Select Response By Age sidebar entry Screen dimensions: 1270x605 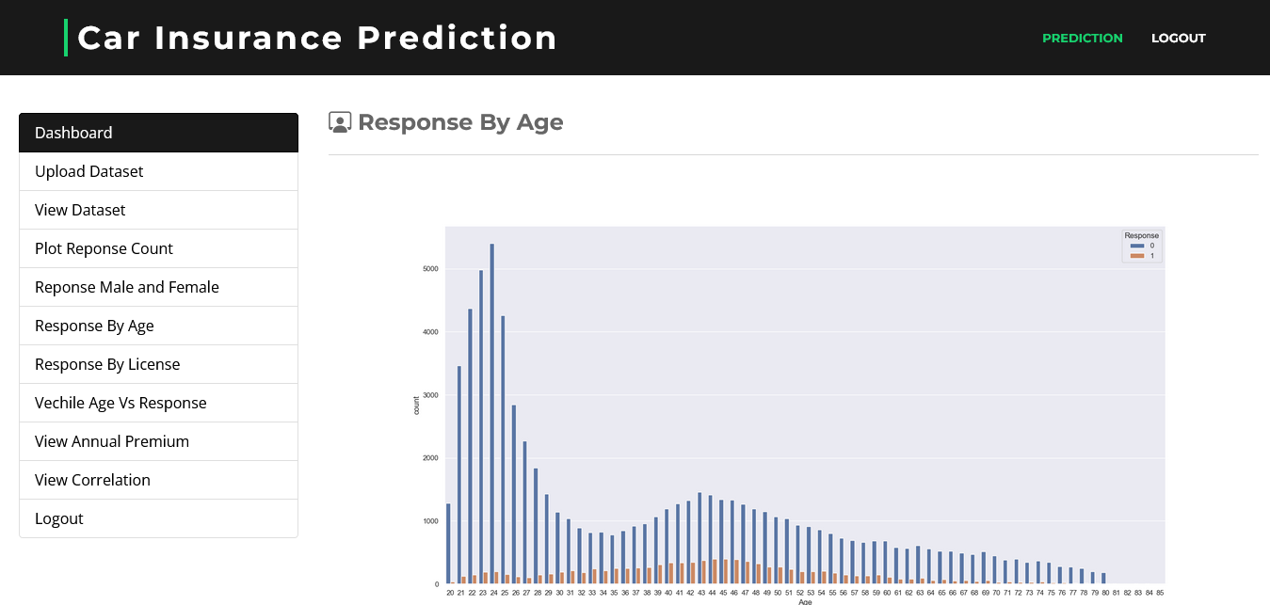coord(158,326)
